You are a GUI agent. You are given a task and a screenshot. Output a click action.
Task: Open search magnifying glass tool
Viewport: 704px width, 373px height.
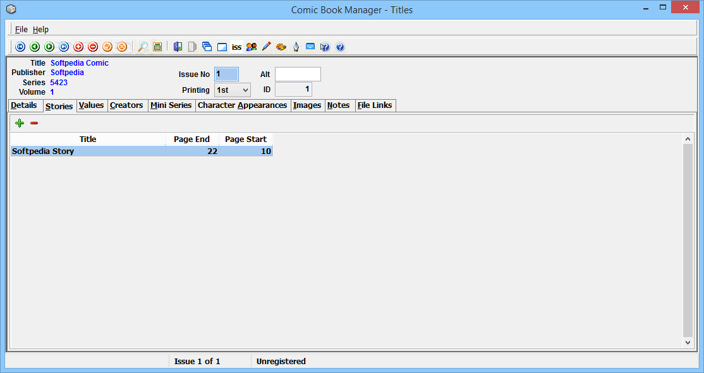tap(143, 47)
